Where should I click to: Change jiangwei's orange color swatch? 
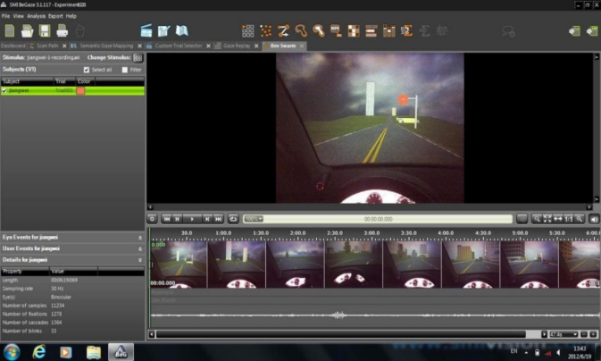(80, 91)
